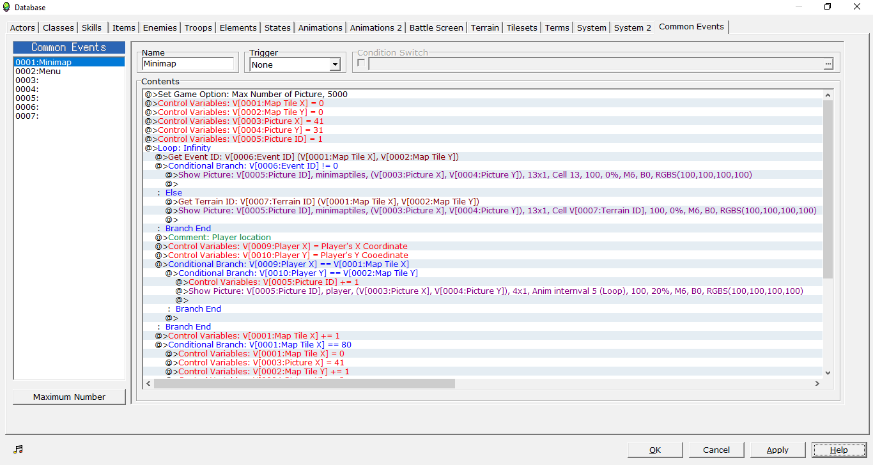
Task: Select the Picture ID = 1 line
Action: click(483, 139)
